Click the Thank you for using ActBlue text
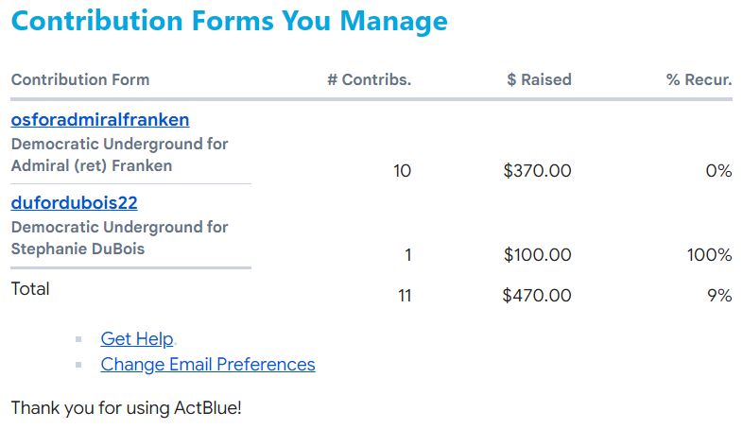 pos(127,409)
